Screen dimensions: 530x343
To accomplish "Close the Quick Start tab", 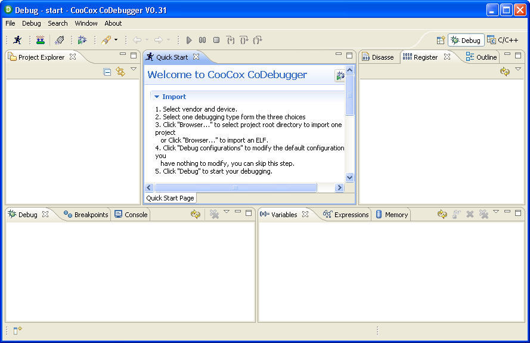I will coord(196,57).
